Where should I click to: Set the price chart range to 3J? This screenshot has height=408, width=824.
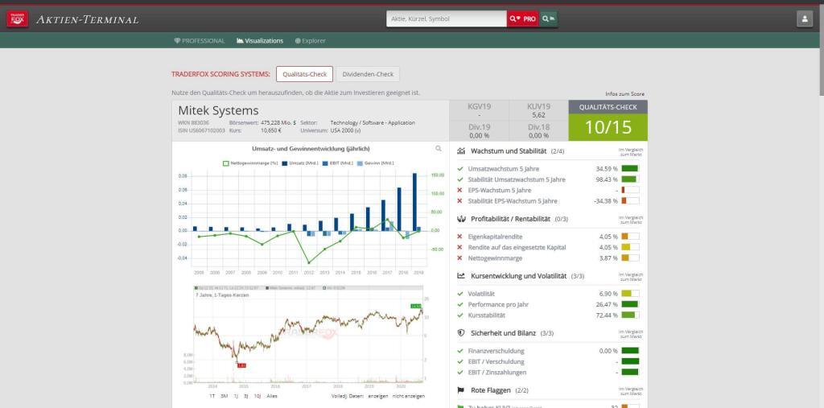coord(246,396)
